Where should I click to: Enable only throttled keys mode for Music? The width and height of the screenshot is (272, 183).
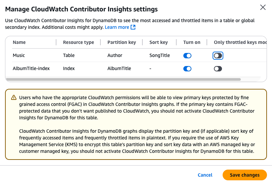click(x=218, y=55)
